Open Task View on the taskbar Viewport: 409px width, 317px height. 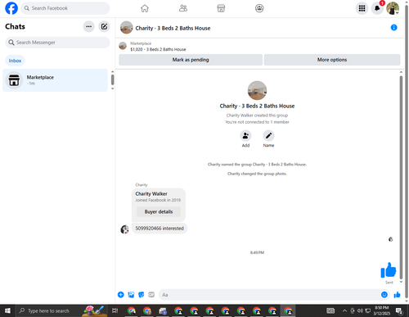pyautogui.click(x=115, y=310)
